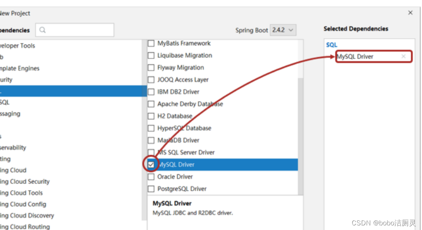The width and height of the screenshot is (422, 230).
Task: Enable the Apache Derby Database dependency
Action: (x=151, y=104)
